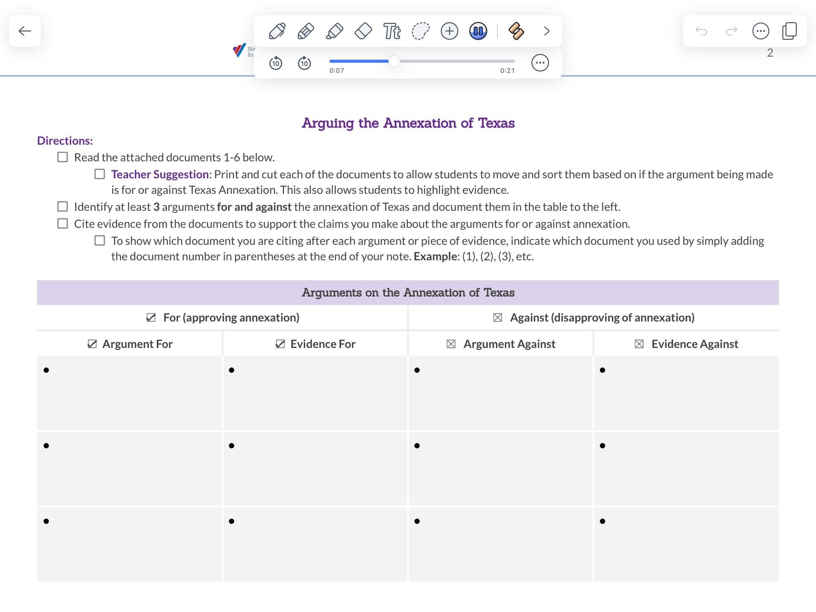Select the highlighter tool
The height and width of the screenshot is (612, 816).
point(334,31)
